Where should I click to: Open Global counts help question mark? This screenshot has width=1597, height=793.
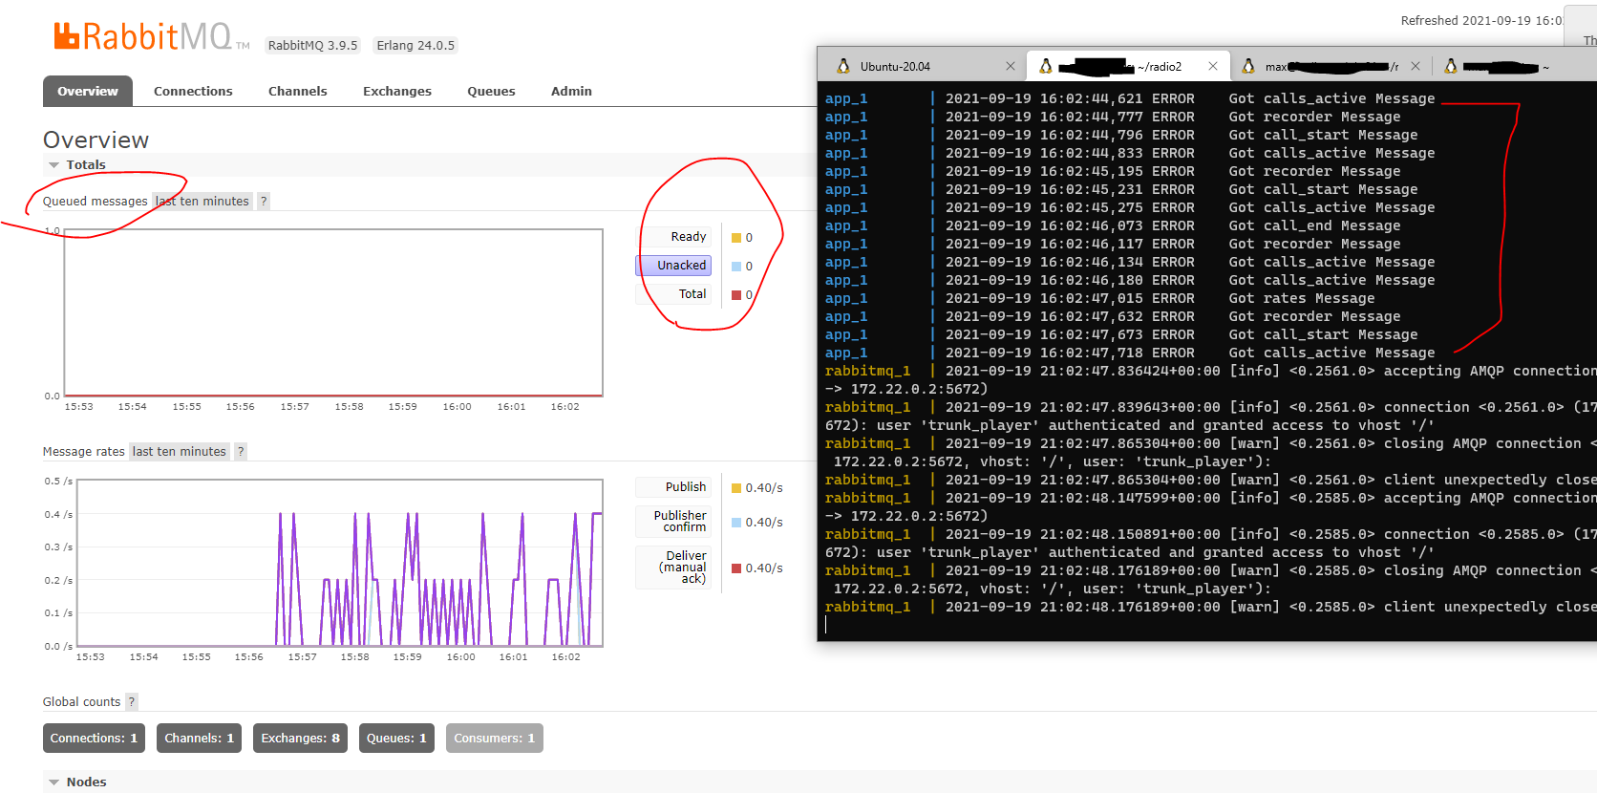point(132,701)
